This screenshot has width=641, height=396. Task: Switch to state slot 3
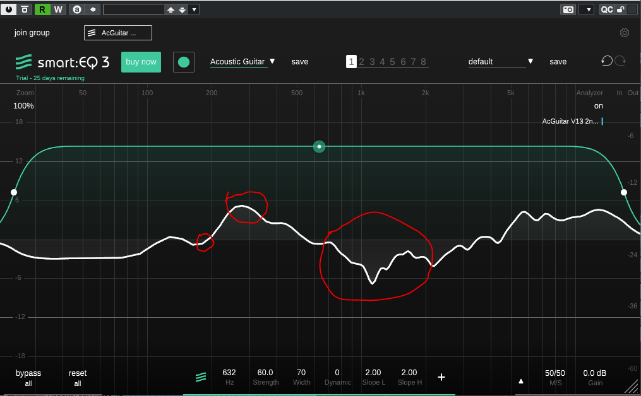(x=372, y=62)
